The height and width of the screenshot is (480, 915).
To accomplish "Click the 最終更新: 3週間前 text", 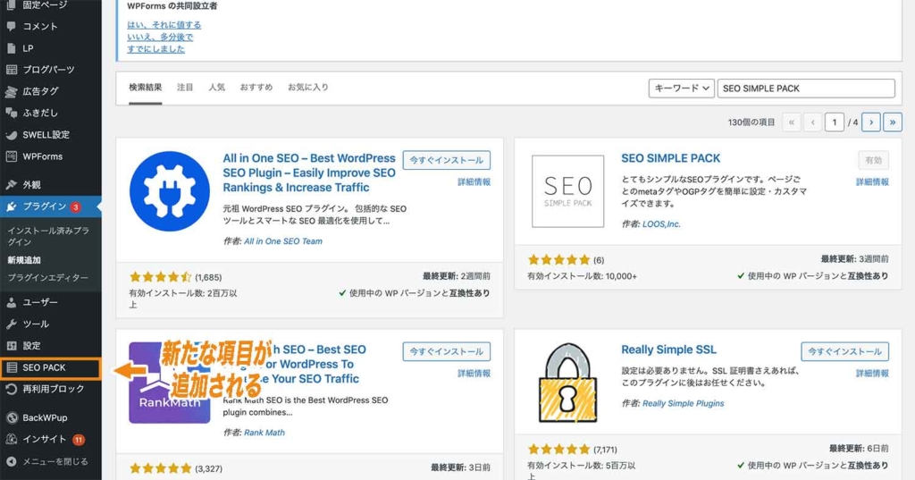I will pos(855,258).
